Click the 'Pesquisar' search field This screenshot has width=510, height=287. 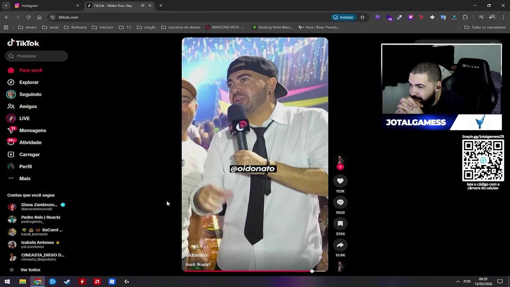click(x=36, y=56)
